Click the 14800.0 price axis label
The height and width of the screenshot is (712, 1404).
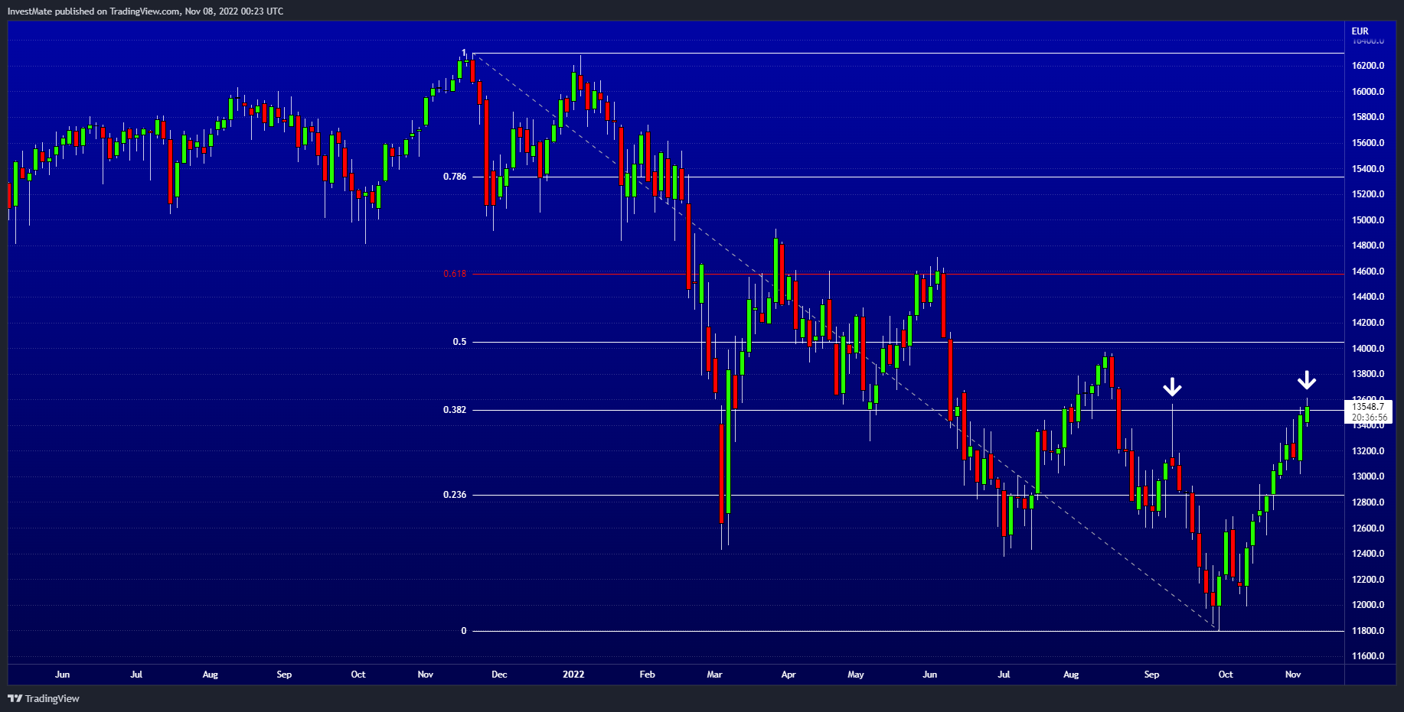1368,245
